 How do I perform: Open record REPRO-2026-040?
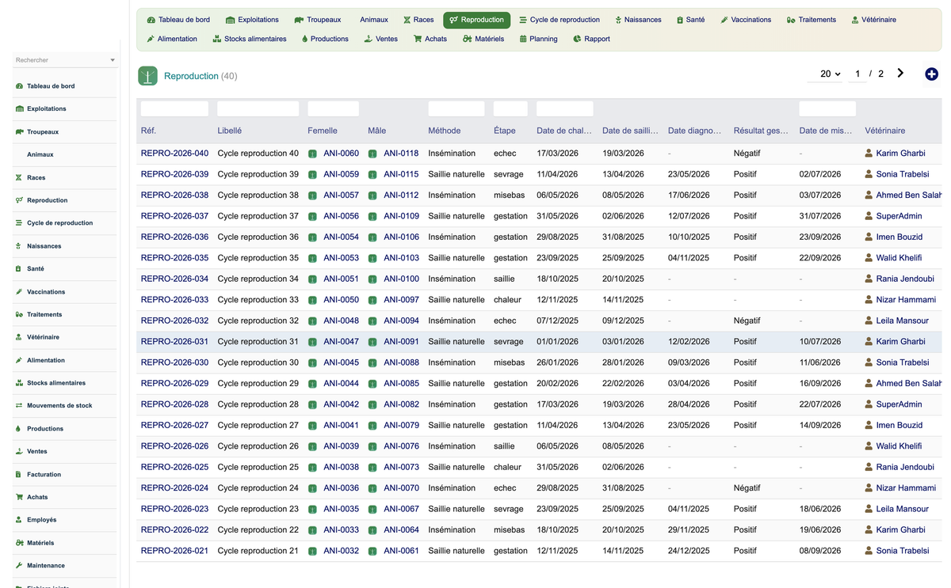pos(174,154)
